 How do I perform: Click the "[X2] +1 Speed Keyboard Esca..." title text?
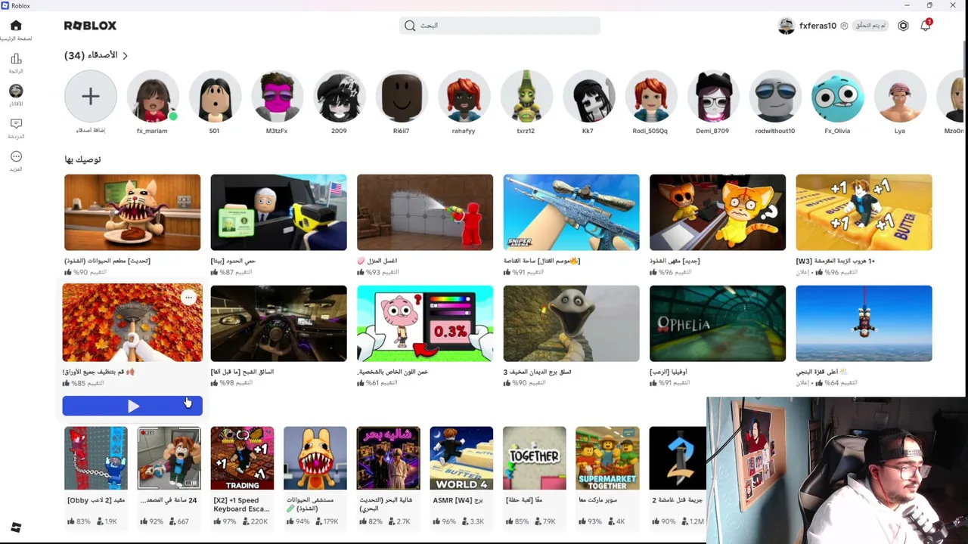point(242,505)
